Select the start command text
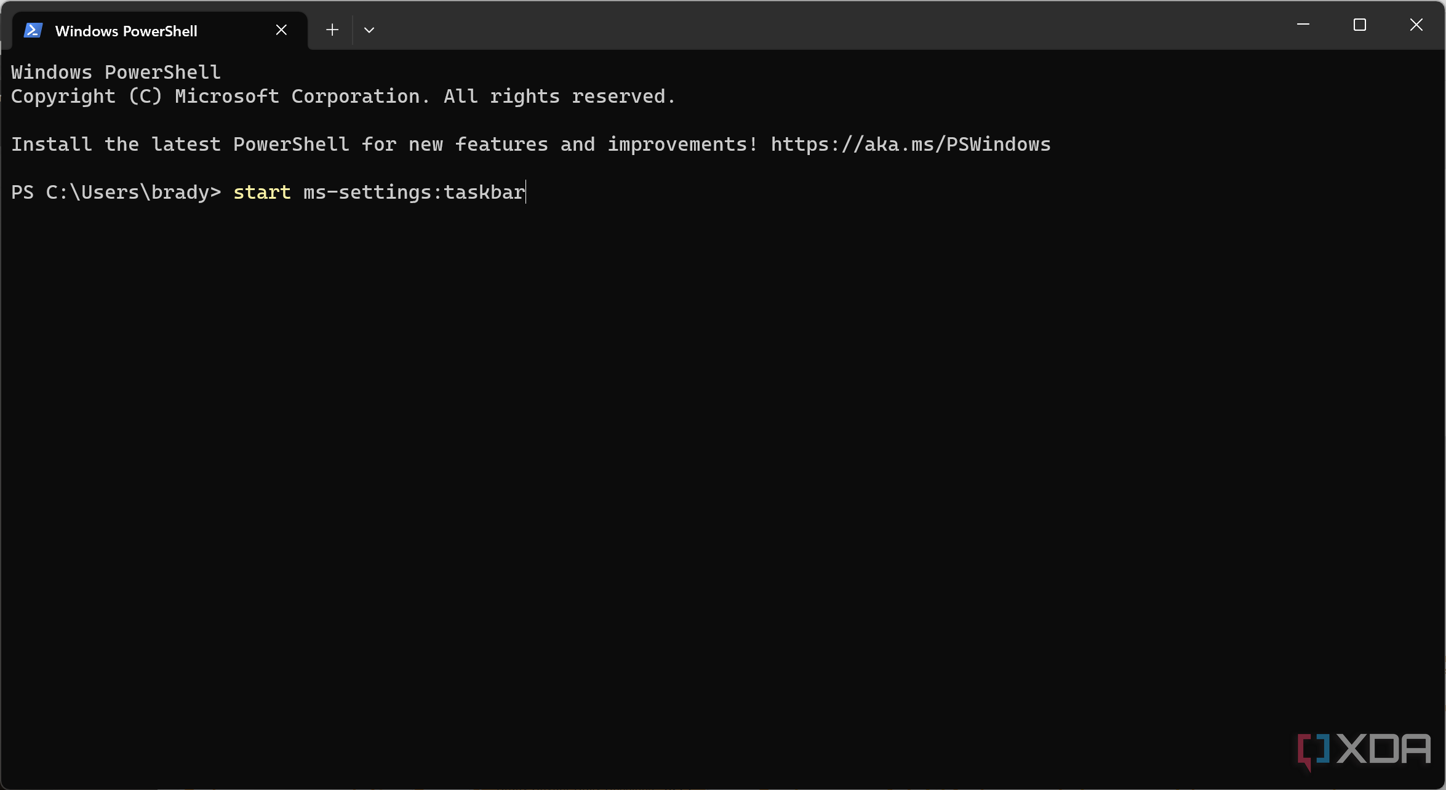The height and width of the screenshot is (790, 1446). pyautogui.click(x=262, y=192)
